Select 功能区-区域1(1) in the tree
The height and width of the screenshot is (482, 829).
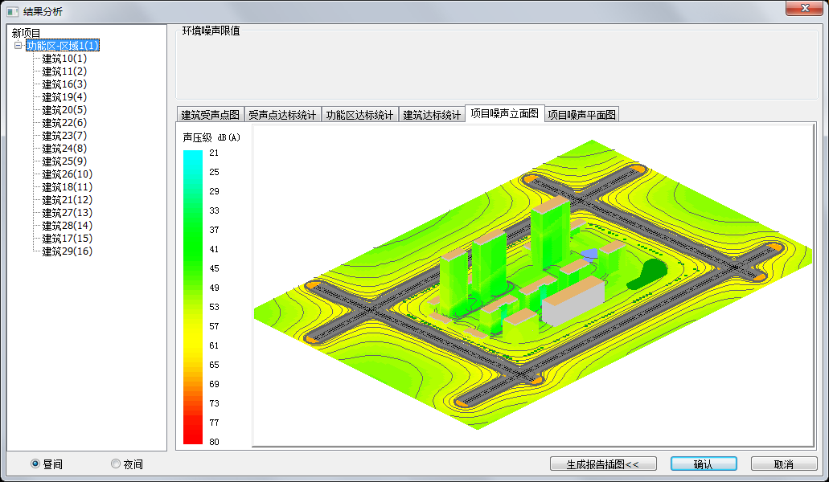(63, 46)
